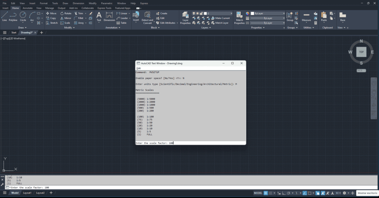
Task: Open Edit menu in Text Window
Action: point(138,68)
